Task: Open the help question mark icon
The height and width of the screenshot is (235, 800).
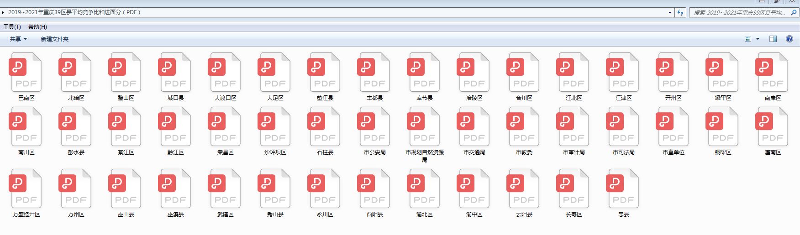Action: 789,39
